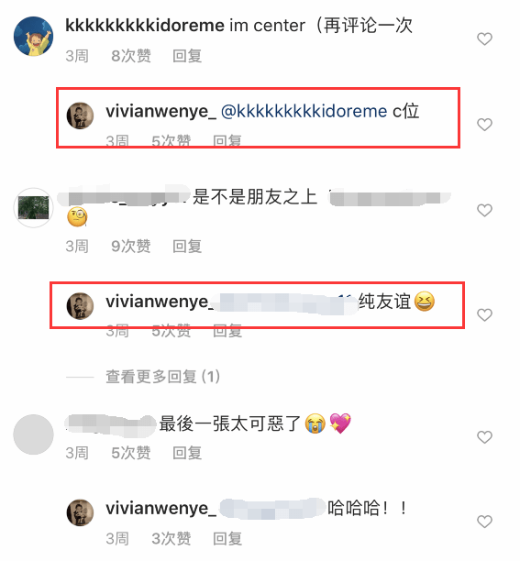520x561 pixels.
Task: Open the @kkkkkkkkkidoreme mention link
Action: tap(304, 111)
